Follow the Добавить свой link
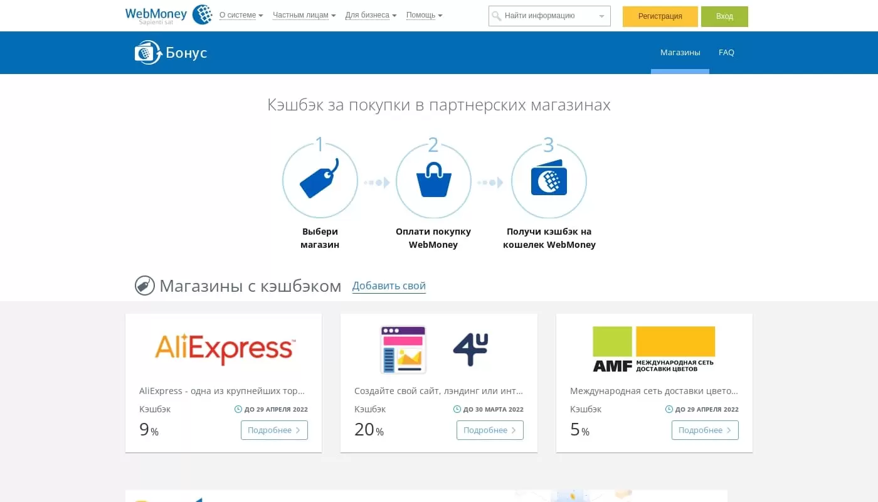This screenshot has width=878, height=502. [x=389, y=286]
